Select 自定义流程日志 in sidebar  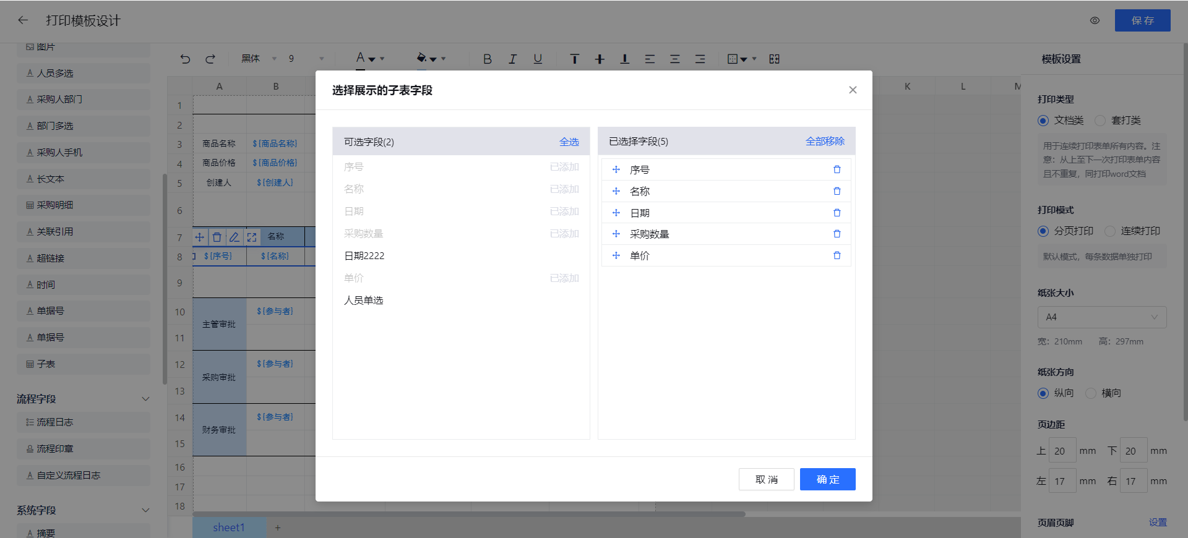point(84,476)
